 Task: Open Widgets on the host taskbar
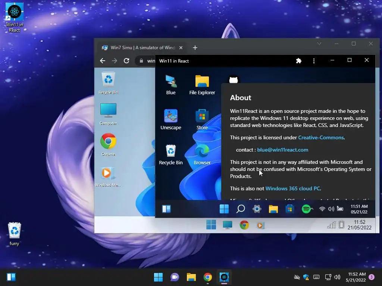11,277
